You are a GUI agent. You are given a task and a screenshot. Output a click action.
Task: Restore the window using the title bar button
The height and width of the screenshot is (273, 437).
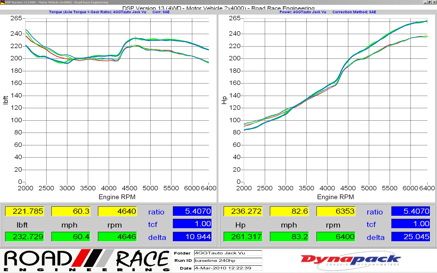pyautogui.click(x=429, y=2)
